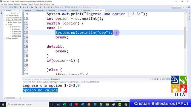Open the Edit menu
The height and width of the screenshot is (107, 191).
coord(6,4)
